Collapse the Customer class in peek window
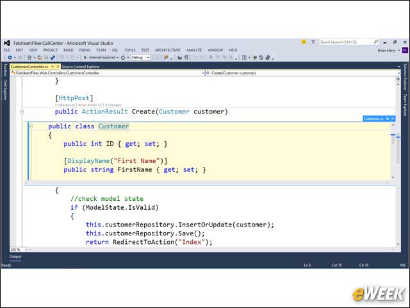Image resolution: width=410 pixels, height=308 pixels. click(31, 126)
